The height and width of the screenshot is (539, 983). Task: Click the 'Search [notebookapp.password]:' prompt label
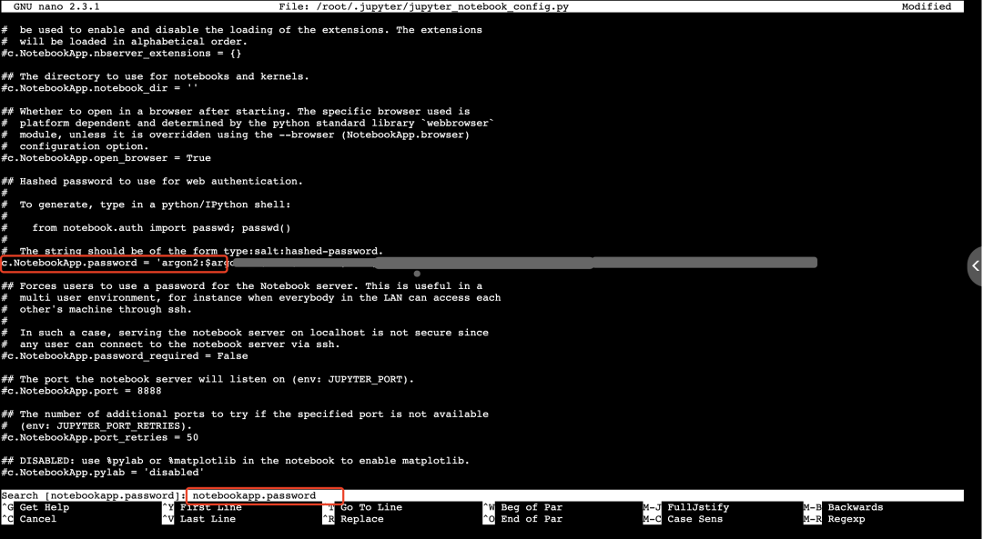click(x=93, y=495)
